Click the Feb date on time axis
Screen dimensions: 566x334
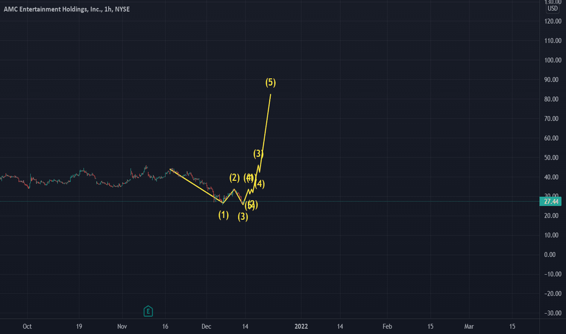click(387, 327)
